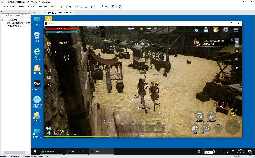Collapse the quick slot left arrow
This screenshot has height=158, width=255.
click(216, 105)
